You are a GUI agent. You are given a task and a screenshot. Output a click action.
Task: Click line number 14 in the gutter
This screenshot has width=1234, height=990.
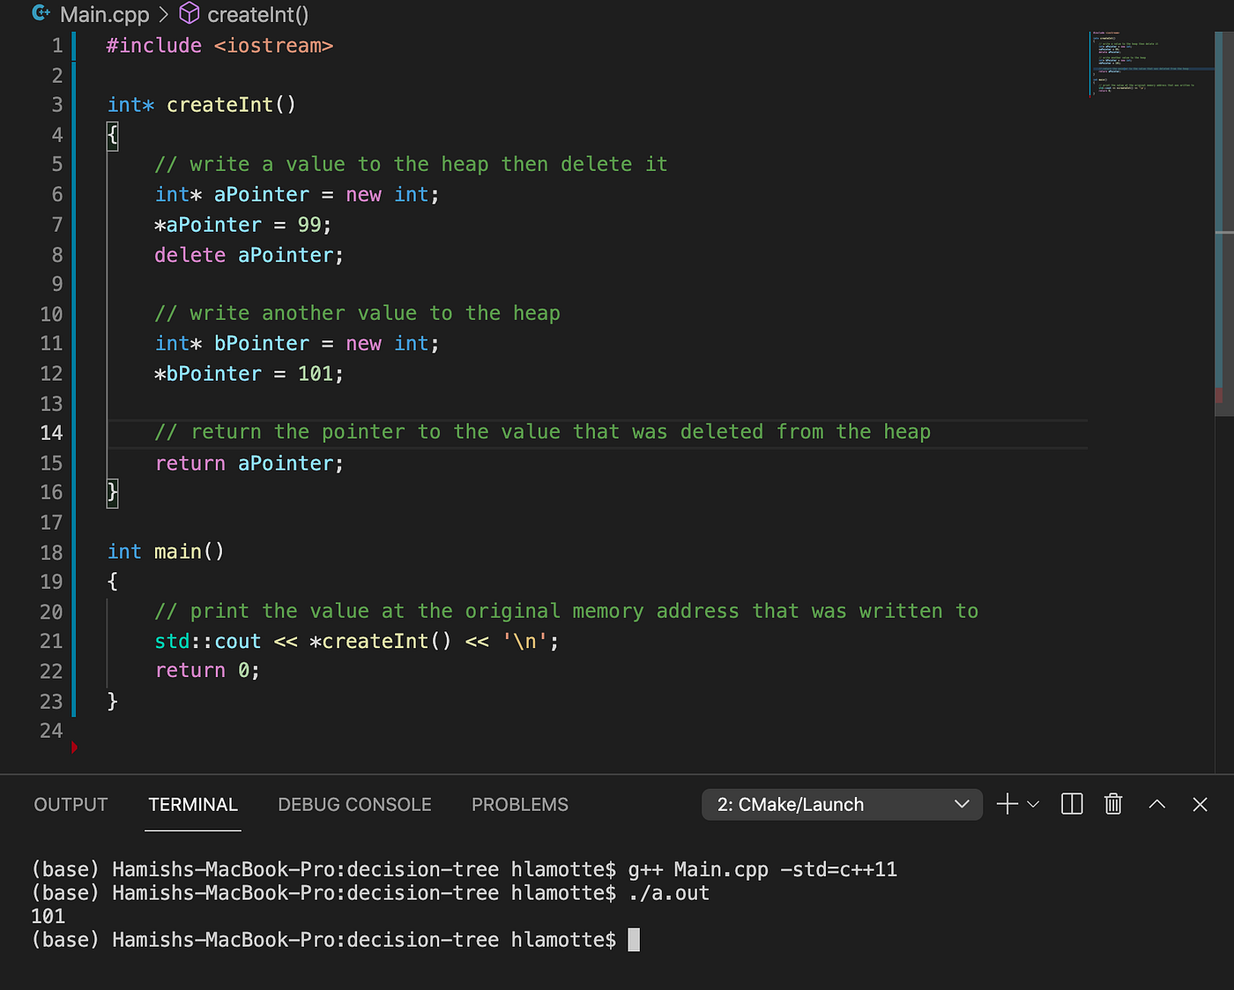coord(51,433)
